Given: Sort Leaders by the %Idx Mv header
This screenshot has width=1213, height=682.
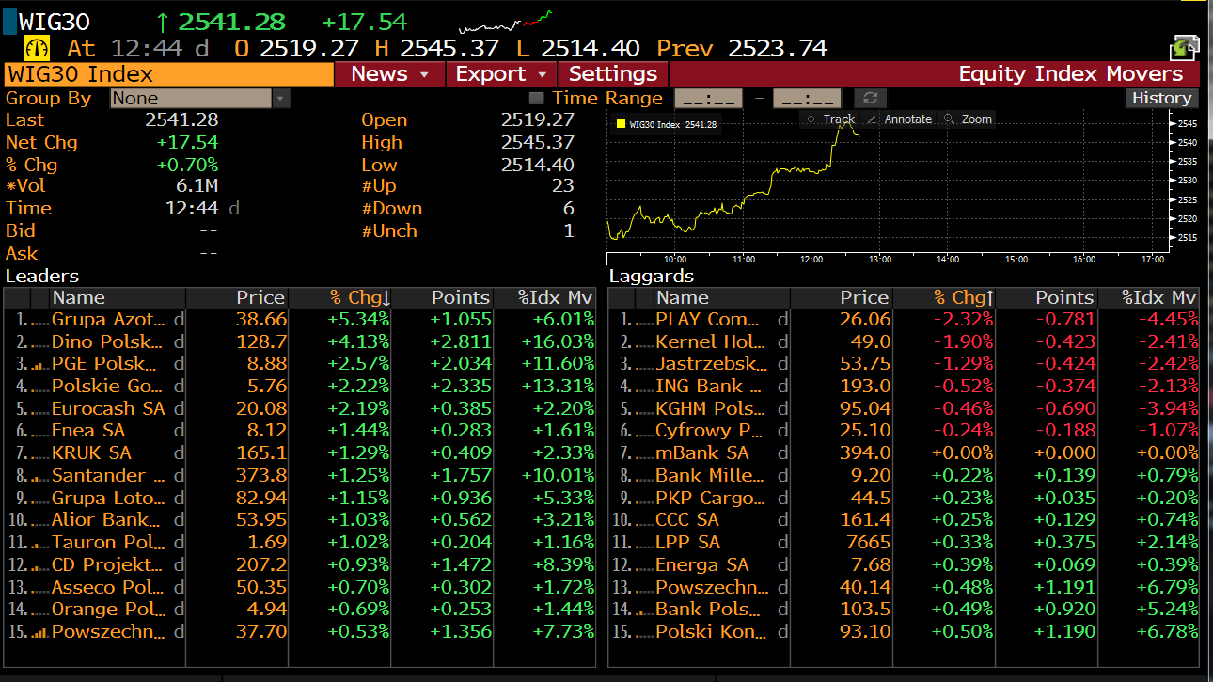Looking at the screenshot, I should pyautogui.click(x=545, y=298).
